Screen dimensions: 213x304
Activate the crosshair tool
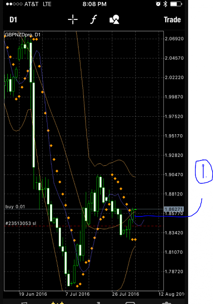click(x=72, y=19)
